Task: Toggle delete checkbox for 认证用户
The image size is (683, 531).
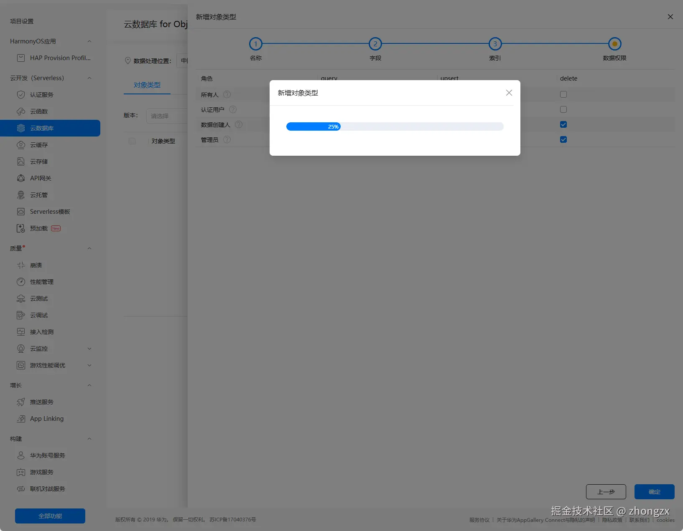Action: click(563, 109)
